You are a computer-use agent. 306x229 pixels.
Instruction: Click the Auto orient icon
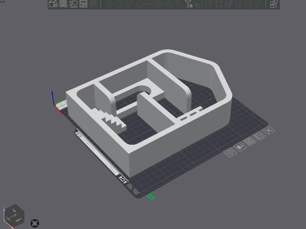point(73,3)
